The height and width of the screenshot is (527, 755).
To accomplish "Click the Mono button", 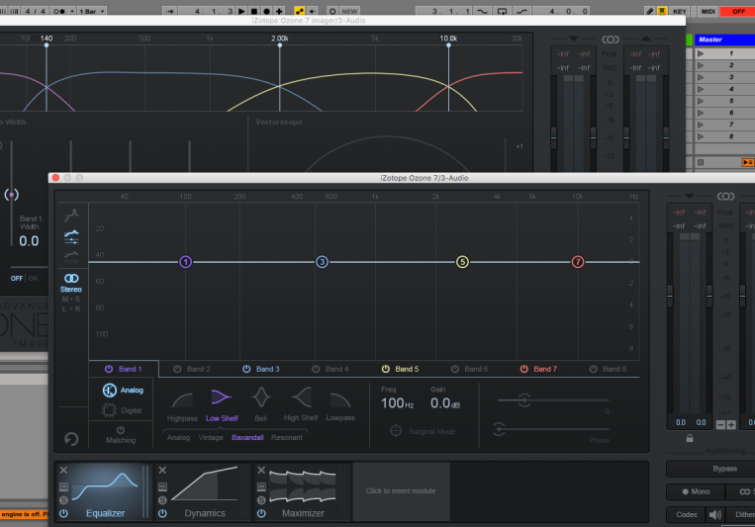I will pyautogui.click(x=696, y=491).
